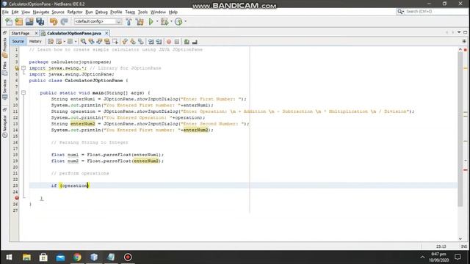Image resolution: width=470 pixels, height=264 pixels.
Task: Click the Find Next Occurrence icon
Action: pyautogui.click(x=99, y=42)
